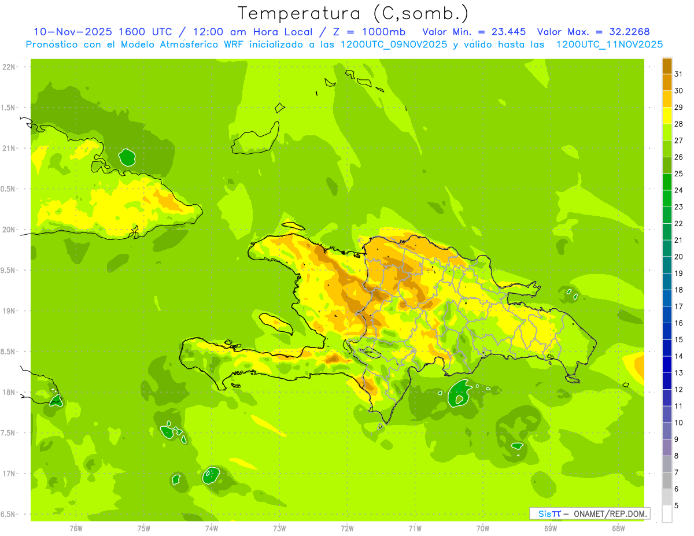Select "Valor Min. = 23.445" text

[x=474, y=32]
